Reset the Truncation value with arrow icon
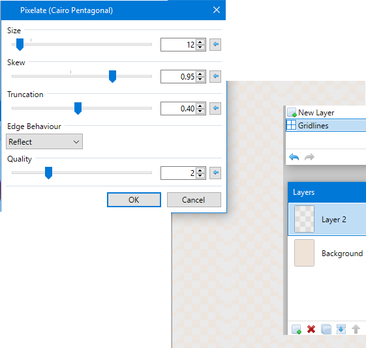This screenshot has width=366, height=348. [x=215, y=108]
